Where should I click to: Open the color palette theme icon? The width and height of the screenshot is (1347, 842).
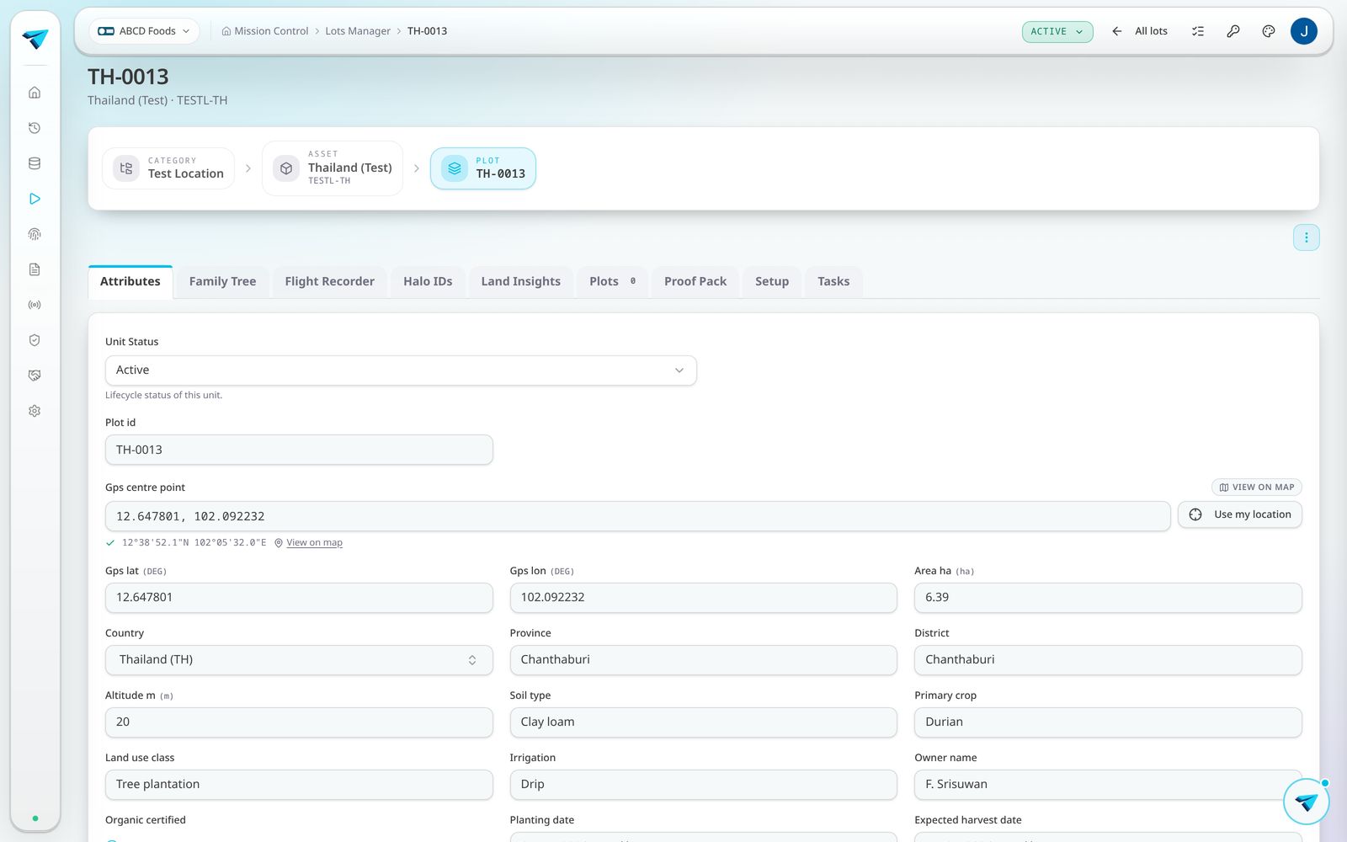[x=1269, y=31]
